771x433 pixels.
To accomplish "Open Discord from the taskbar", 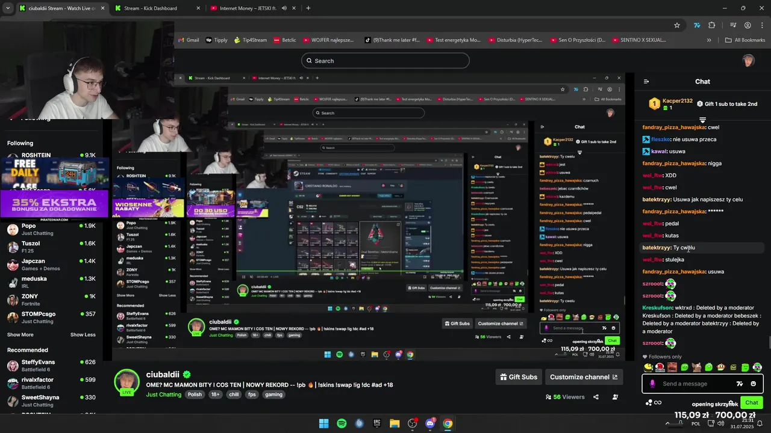I will [x=430, y=423].
